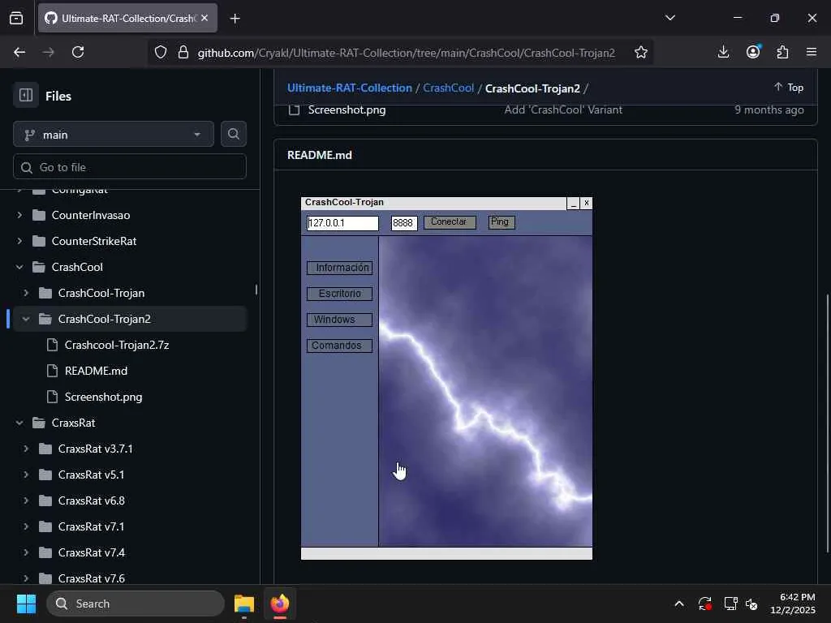The image size is (831, 623).
Task: Focus the Go to file field
Action: click(x=130, y=167)
